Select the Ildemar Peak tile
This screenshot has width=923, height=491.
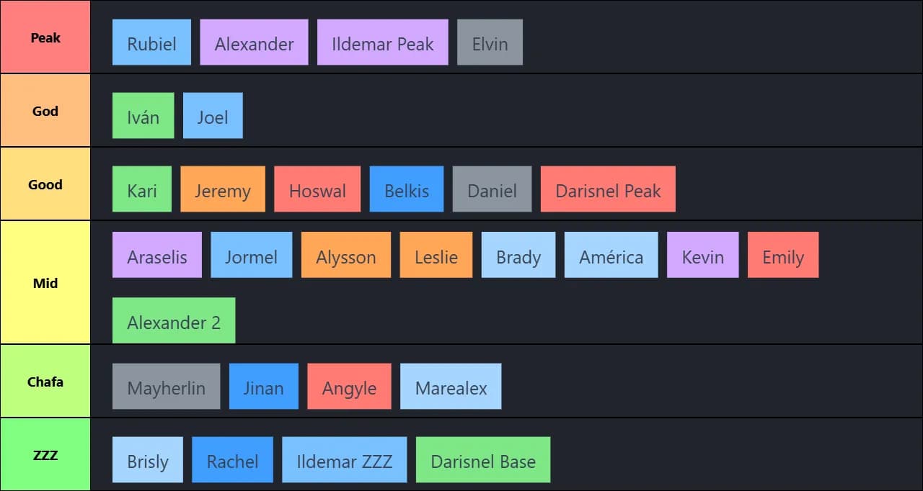pos(382,42)
